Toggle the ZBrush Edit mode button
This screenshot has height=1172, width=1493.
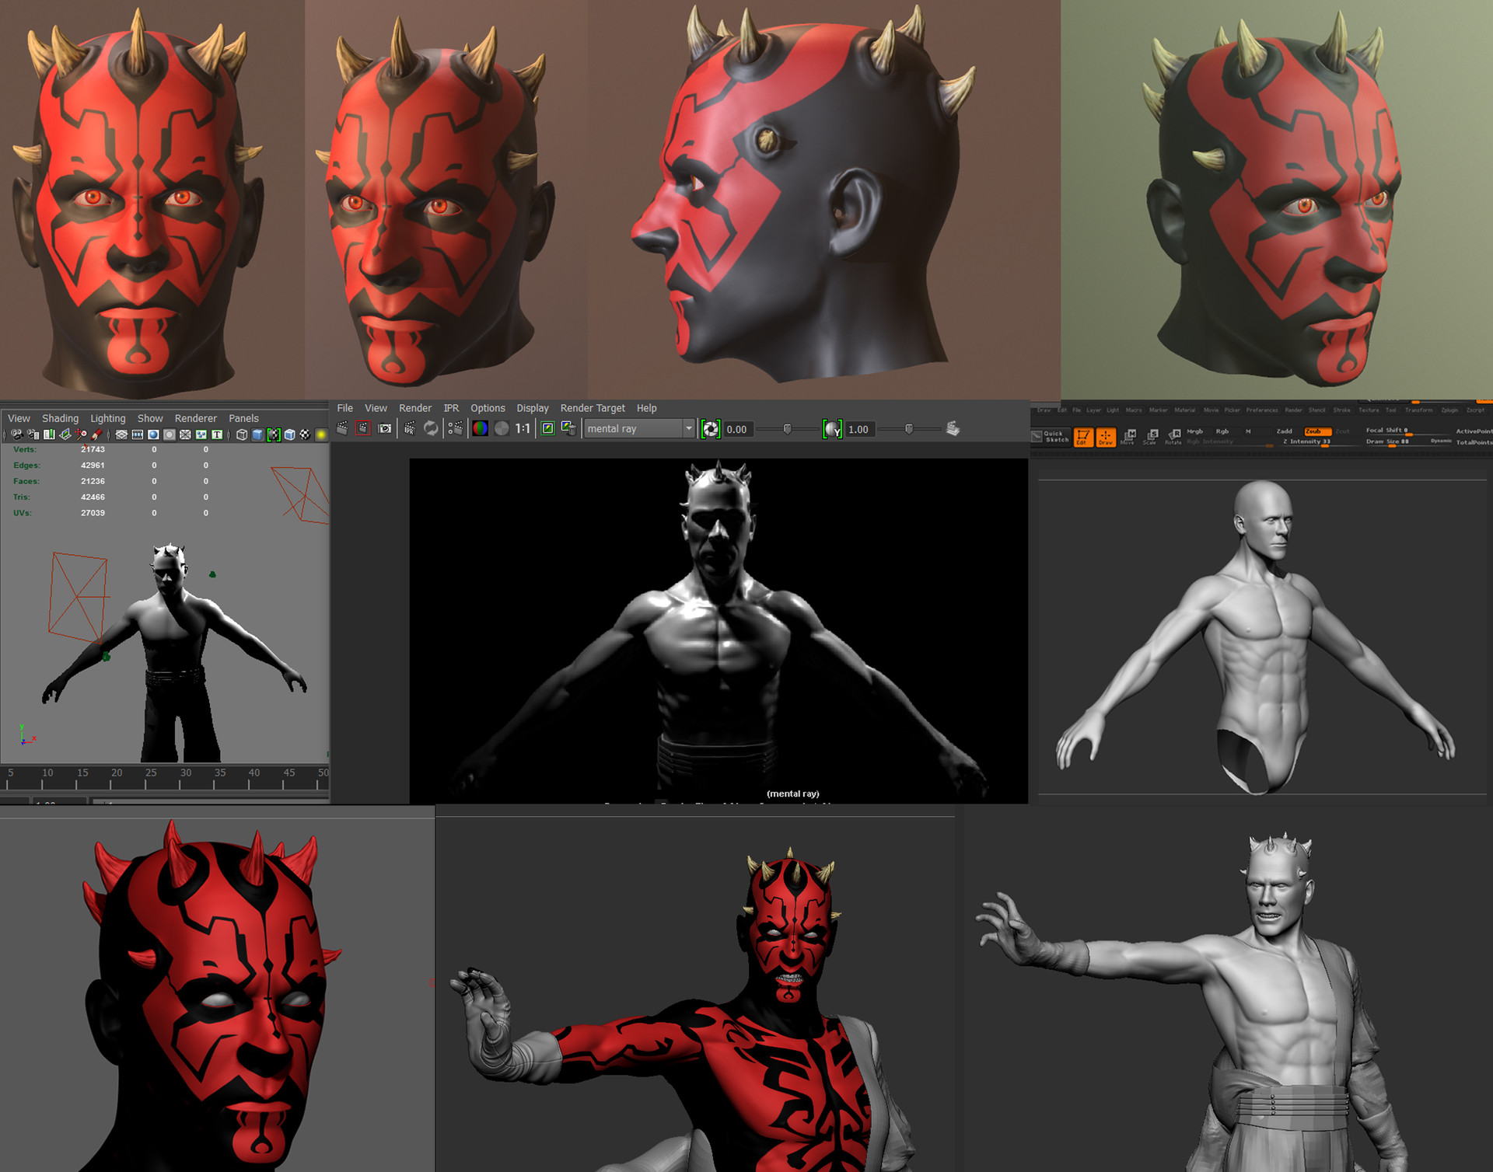pos(1083,438)
